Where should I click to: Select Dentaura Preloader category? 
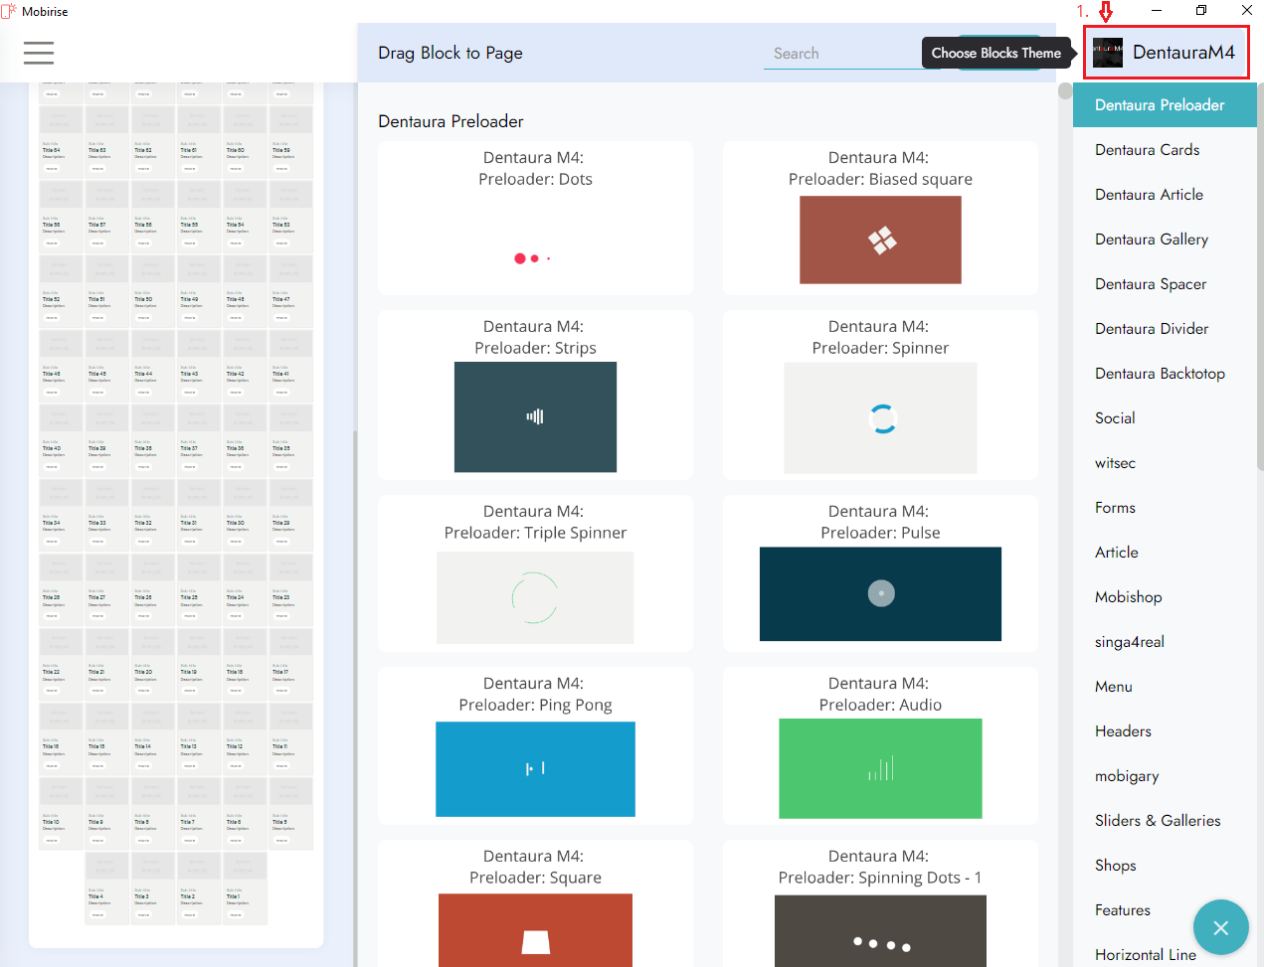(x=1165, y=104)
